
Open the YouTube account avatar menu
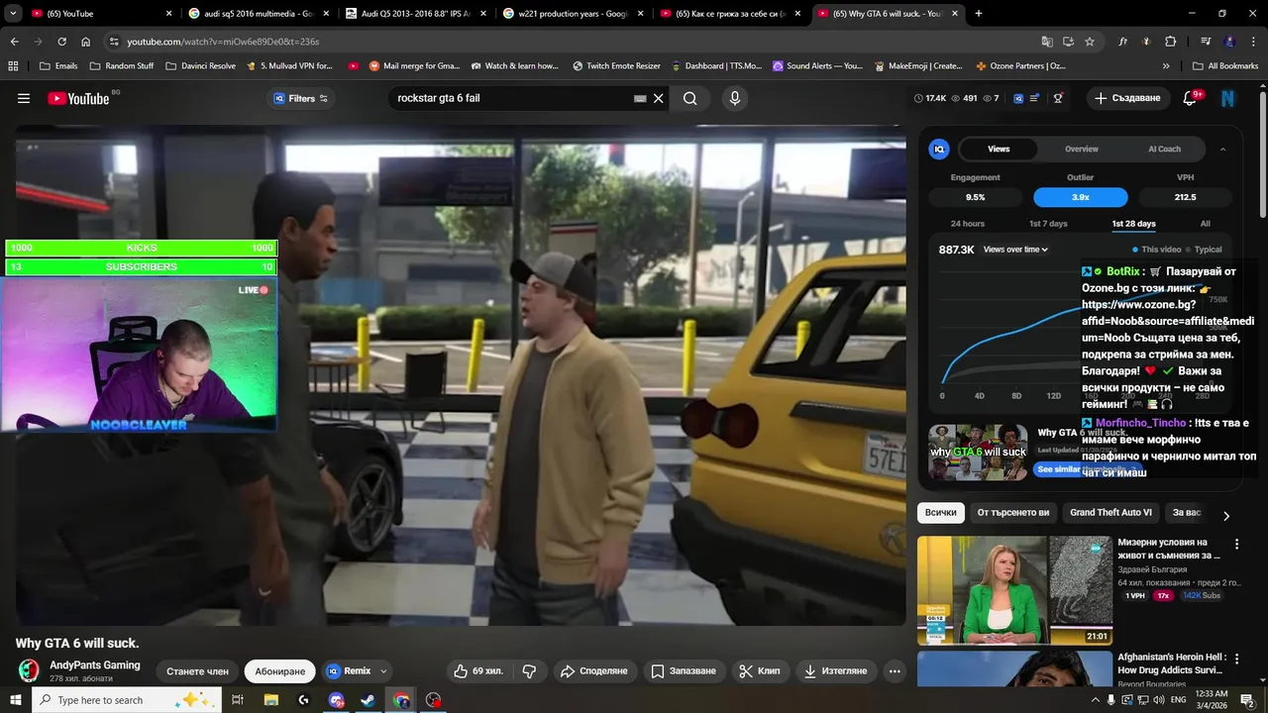pyautogui.click(x=1227, y=98)
